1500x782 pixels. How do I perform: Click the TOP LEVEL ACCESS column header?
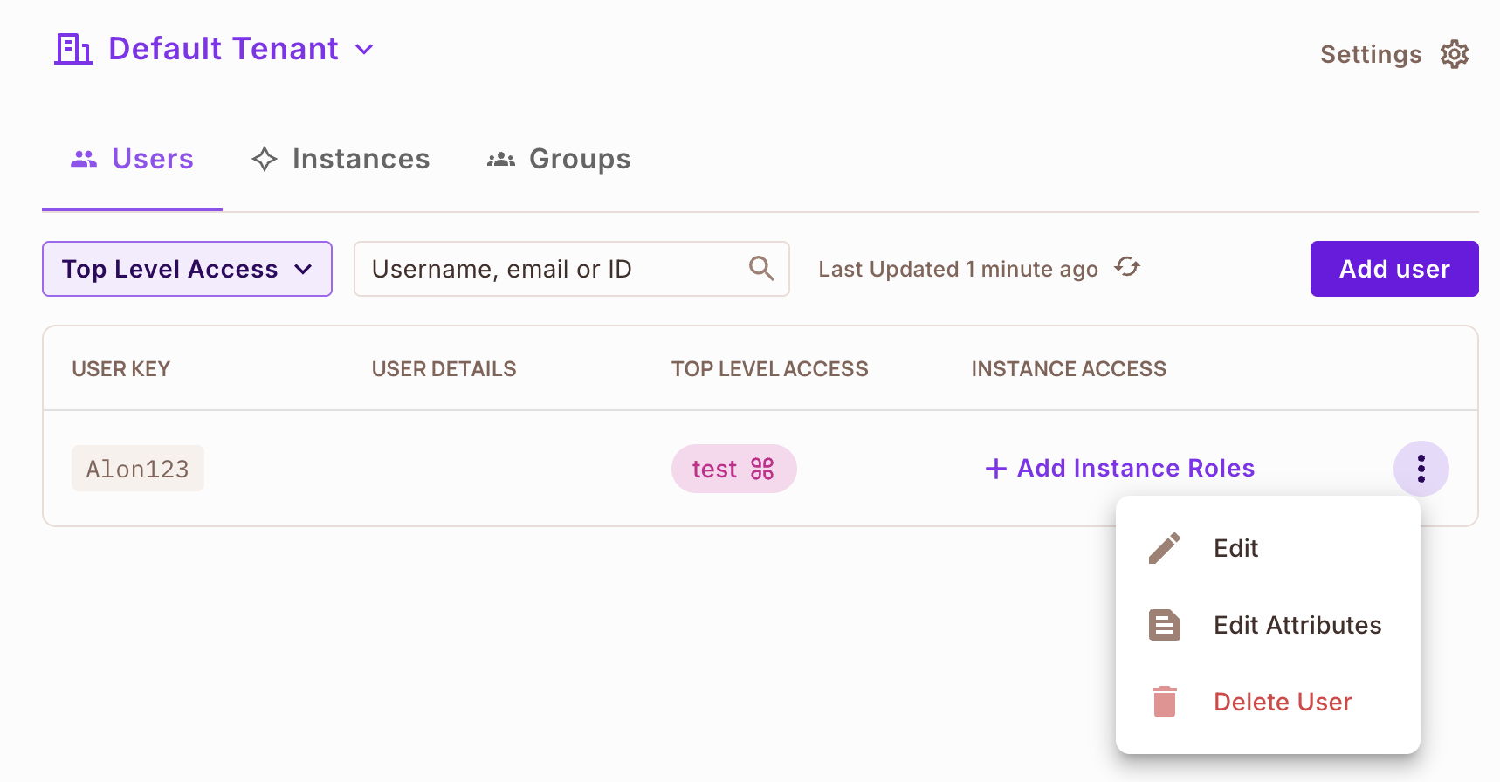[x=769, y=369]
